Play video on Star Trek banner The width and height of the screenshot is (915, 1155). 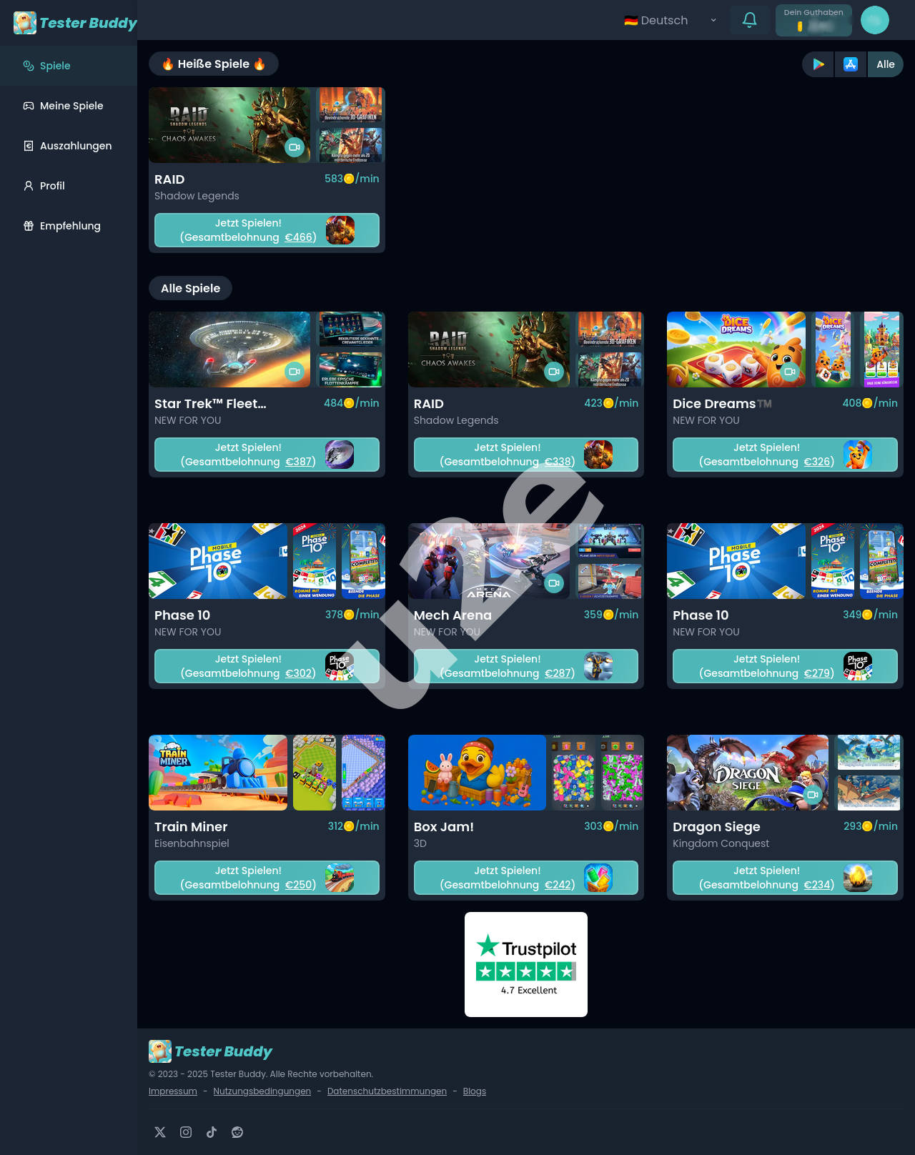294,372
